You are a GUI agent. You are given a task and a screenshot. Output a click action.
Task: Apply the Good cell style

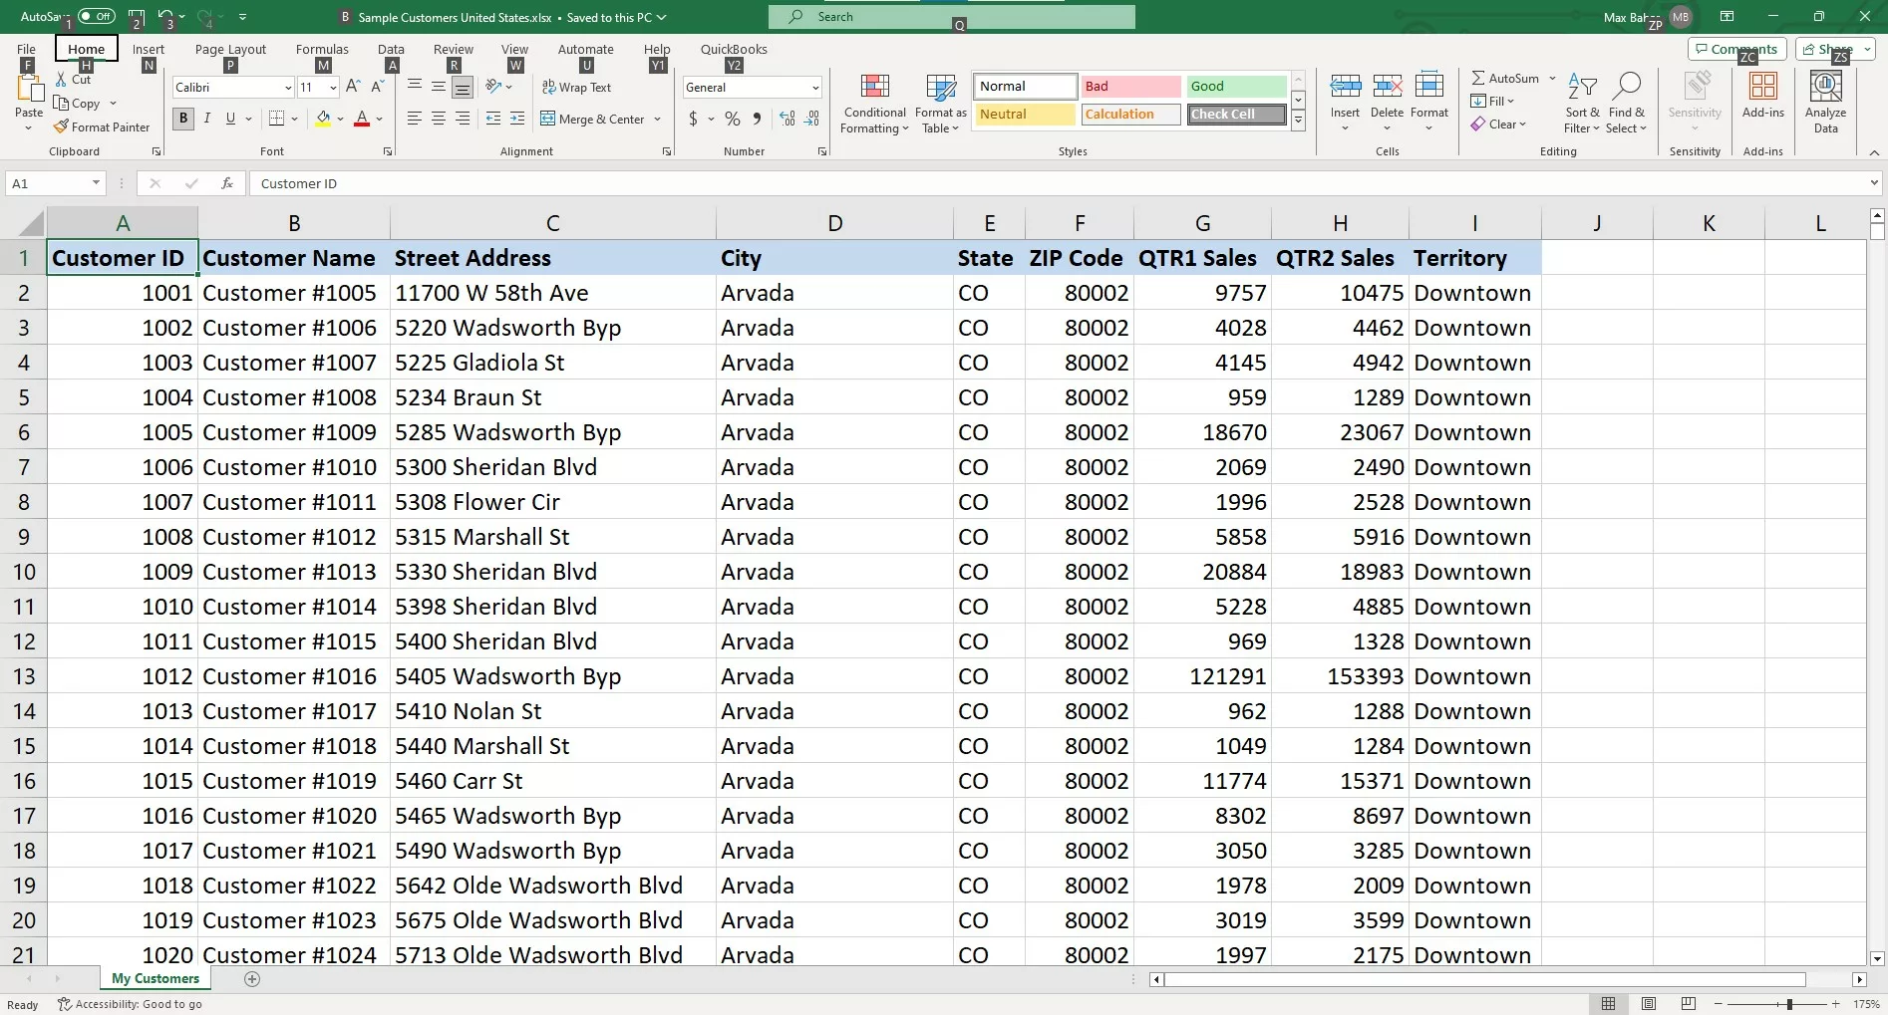point(1235,87)
